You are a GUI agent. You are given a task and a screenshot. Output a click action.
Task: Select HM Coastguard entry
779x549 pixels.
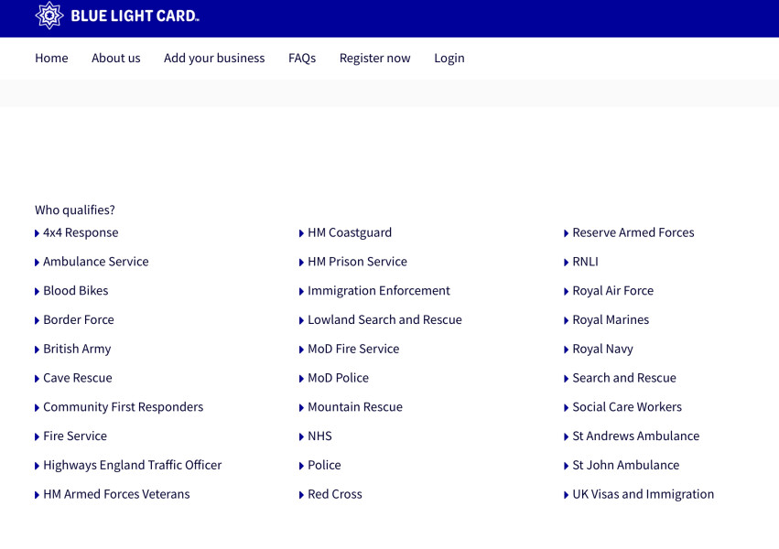(350, 232)
